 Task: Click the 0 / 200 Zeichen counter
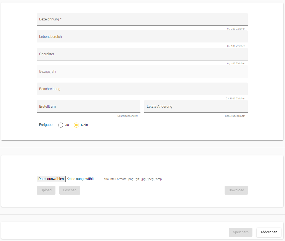(x=236, y=29)
